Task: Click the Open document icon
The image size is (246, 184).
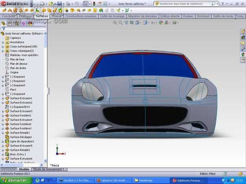Action: (51, 4)
